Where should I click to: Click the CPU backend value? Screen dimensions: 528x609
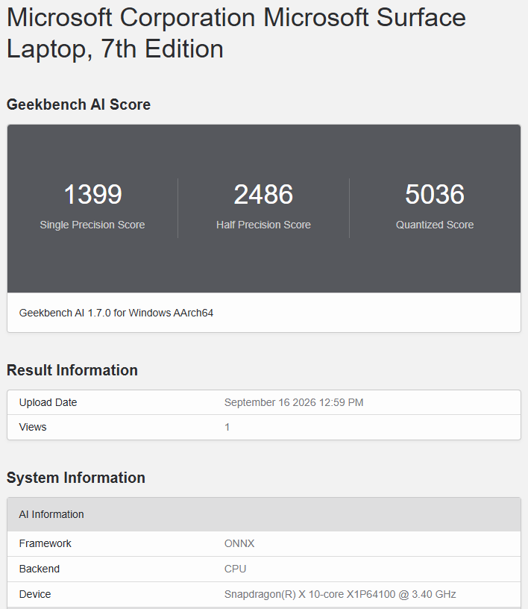235,569
